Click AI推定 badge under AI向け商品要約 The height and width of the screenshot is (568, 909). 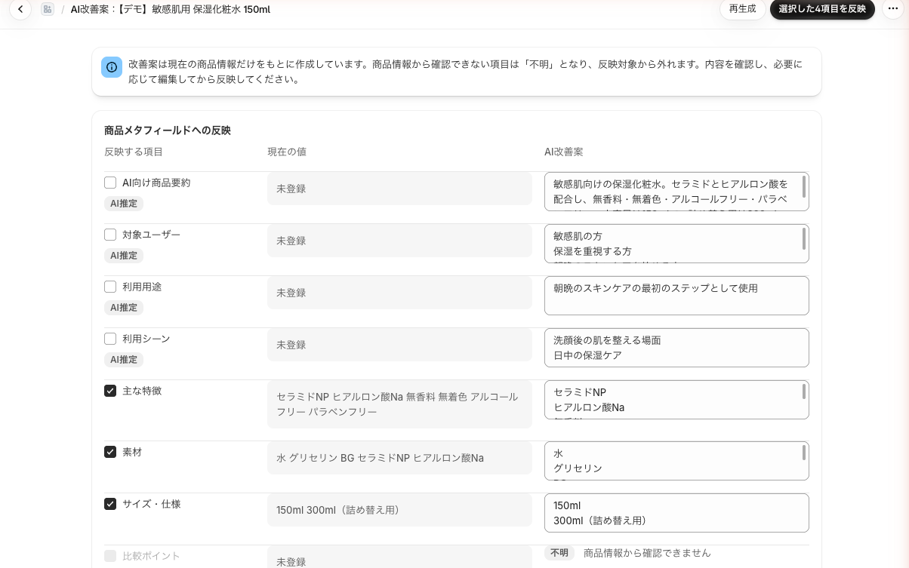[124, 204]
